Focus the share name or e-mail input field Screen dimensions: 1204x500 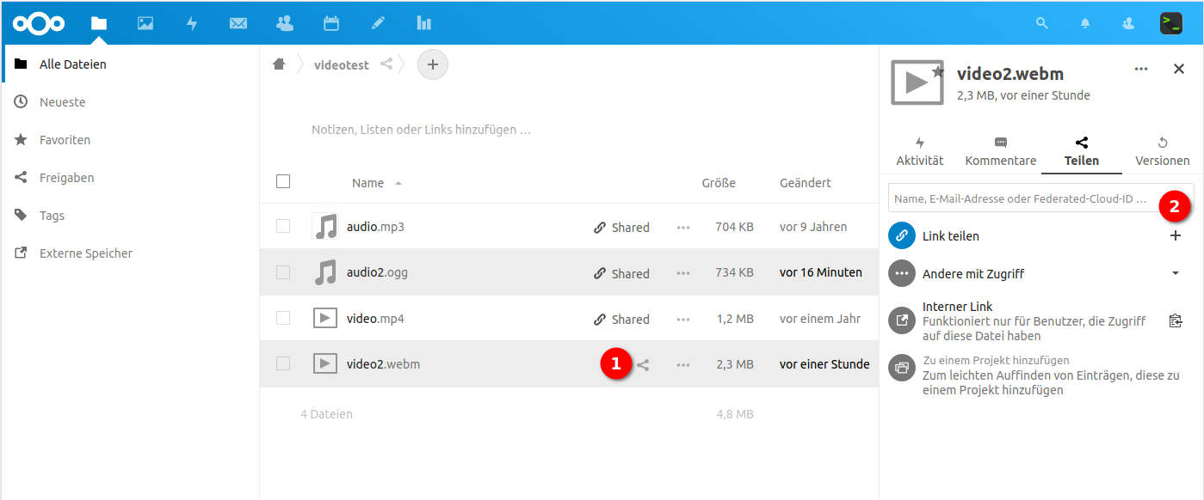(1020, 198)
